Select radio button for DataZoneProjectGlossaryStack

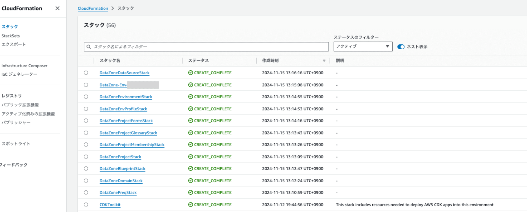[x=86, y=133]
